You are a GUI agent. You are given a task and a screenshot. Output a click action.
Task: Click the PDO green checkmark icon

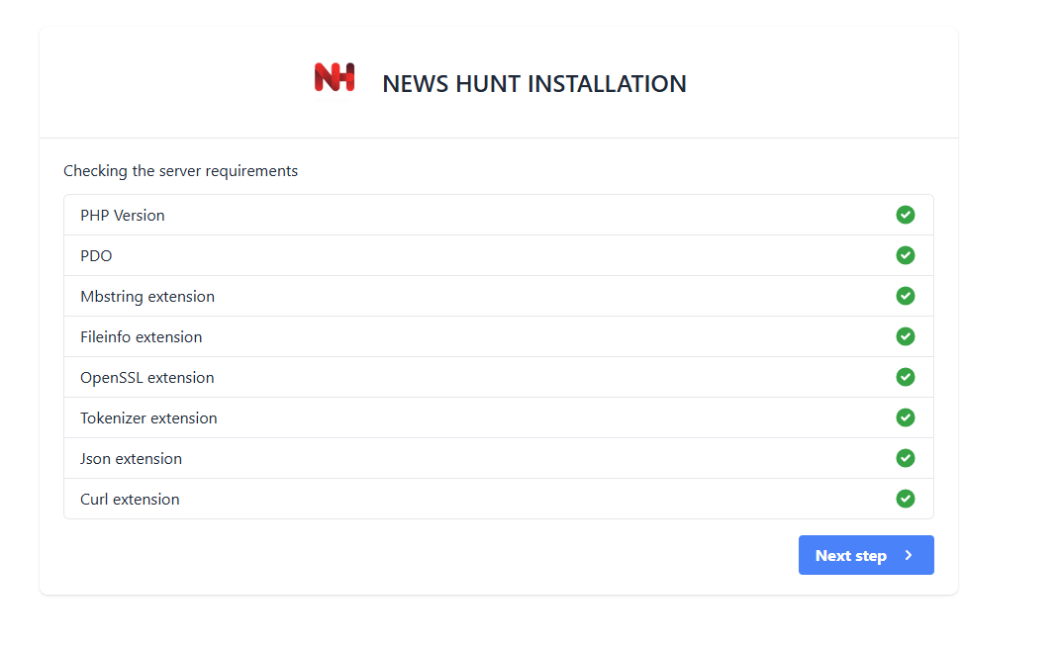click(x=906, y=255)
